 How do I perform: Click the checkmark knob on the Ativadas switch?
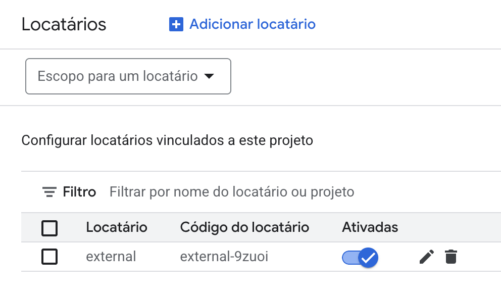[369, 258]
